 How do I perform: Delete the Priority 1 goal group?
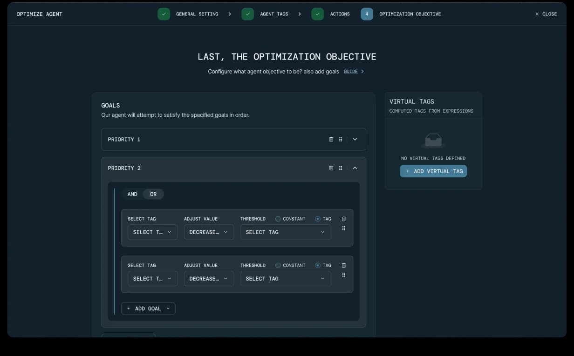[x=331, y=139]
